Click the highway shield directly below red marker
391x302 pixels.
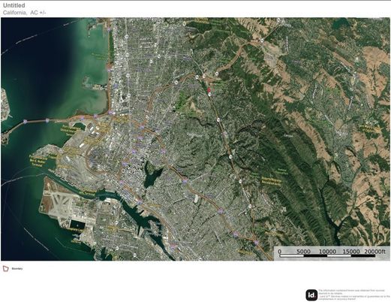[209, 94]
